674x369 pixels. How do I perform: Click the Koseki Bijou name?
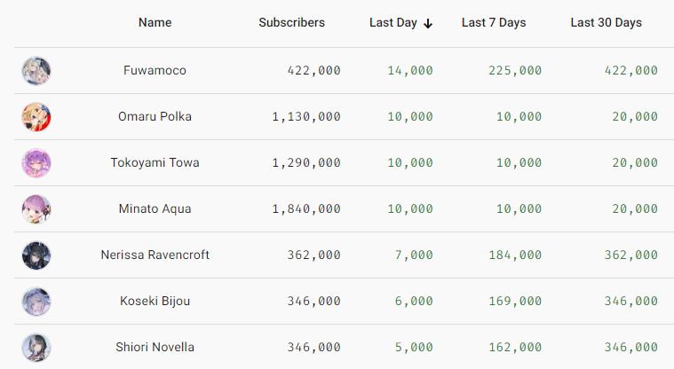[155, 302]
